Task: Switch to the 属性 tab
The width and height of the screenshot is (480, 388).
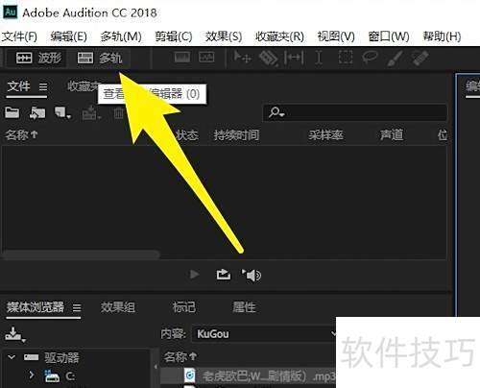Action: [x=244, y=307]
